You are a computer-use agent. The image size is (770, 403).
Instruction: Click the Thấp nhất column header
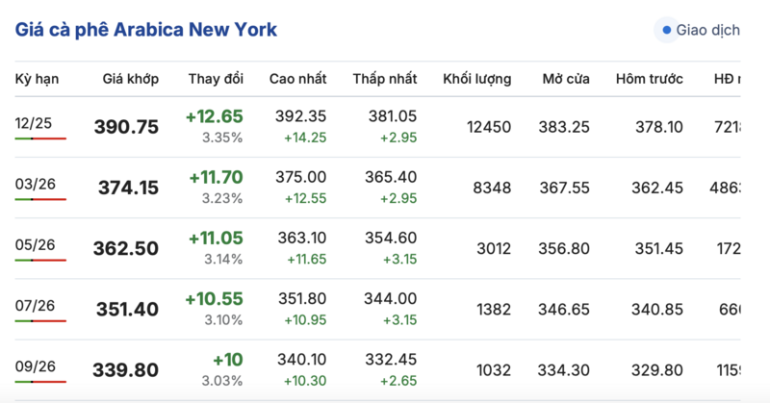[385, 78]
